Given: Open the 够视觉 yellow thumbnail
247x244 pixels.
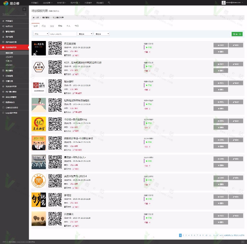Looking at the screenshot, I should [x=39, y=200].
